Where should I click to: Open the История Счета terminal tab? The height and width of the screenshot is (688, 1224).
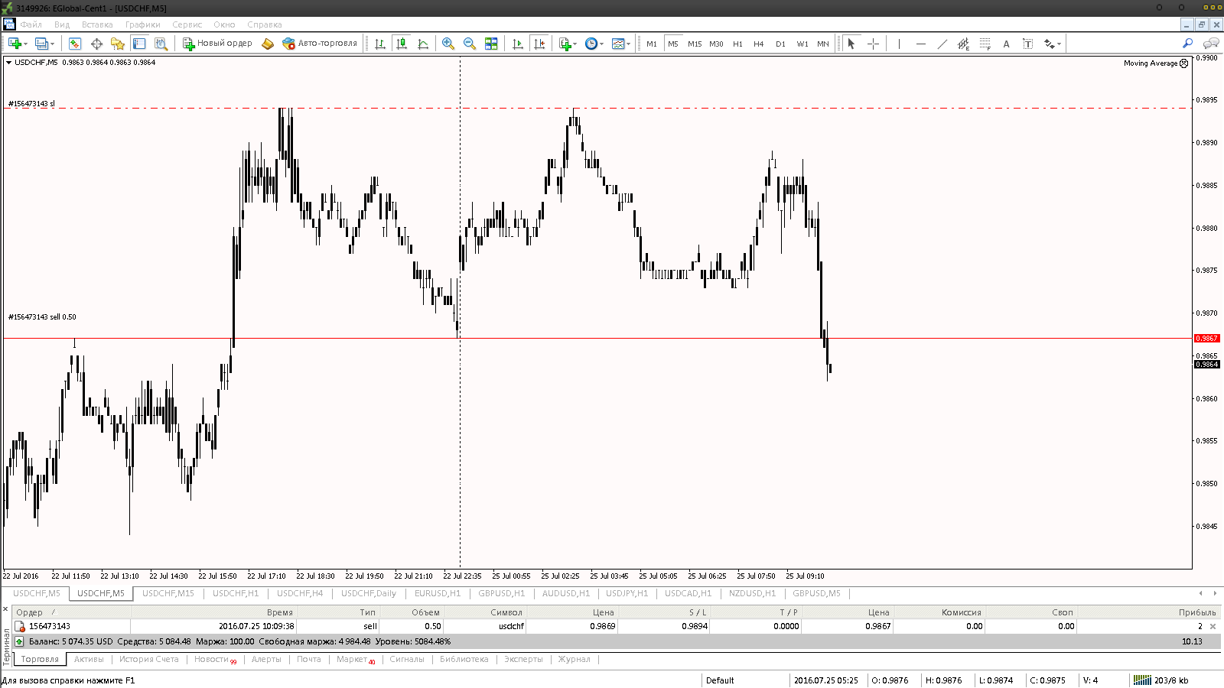tap(148, 659)
